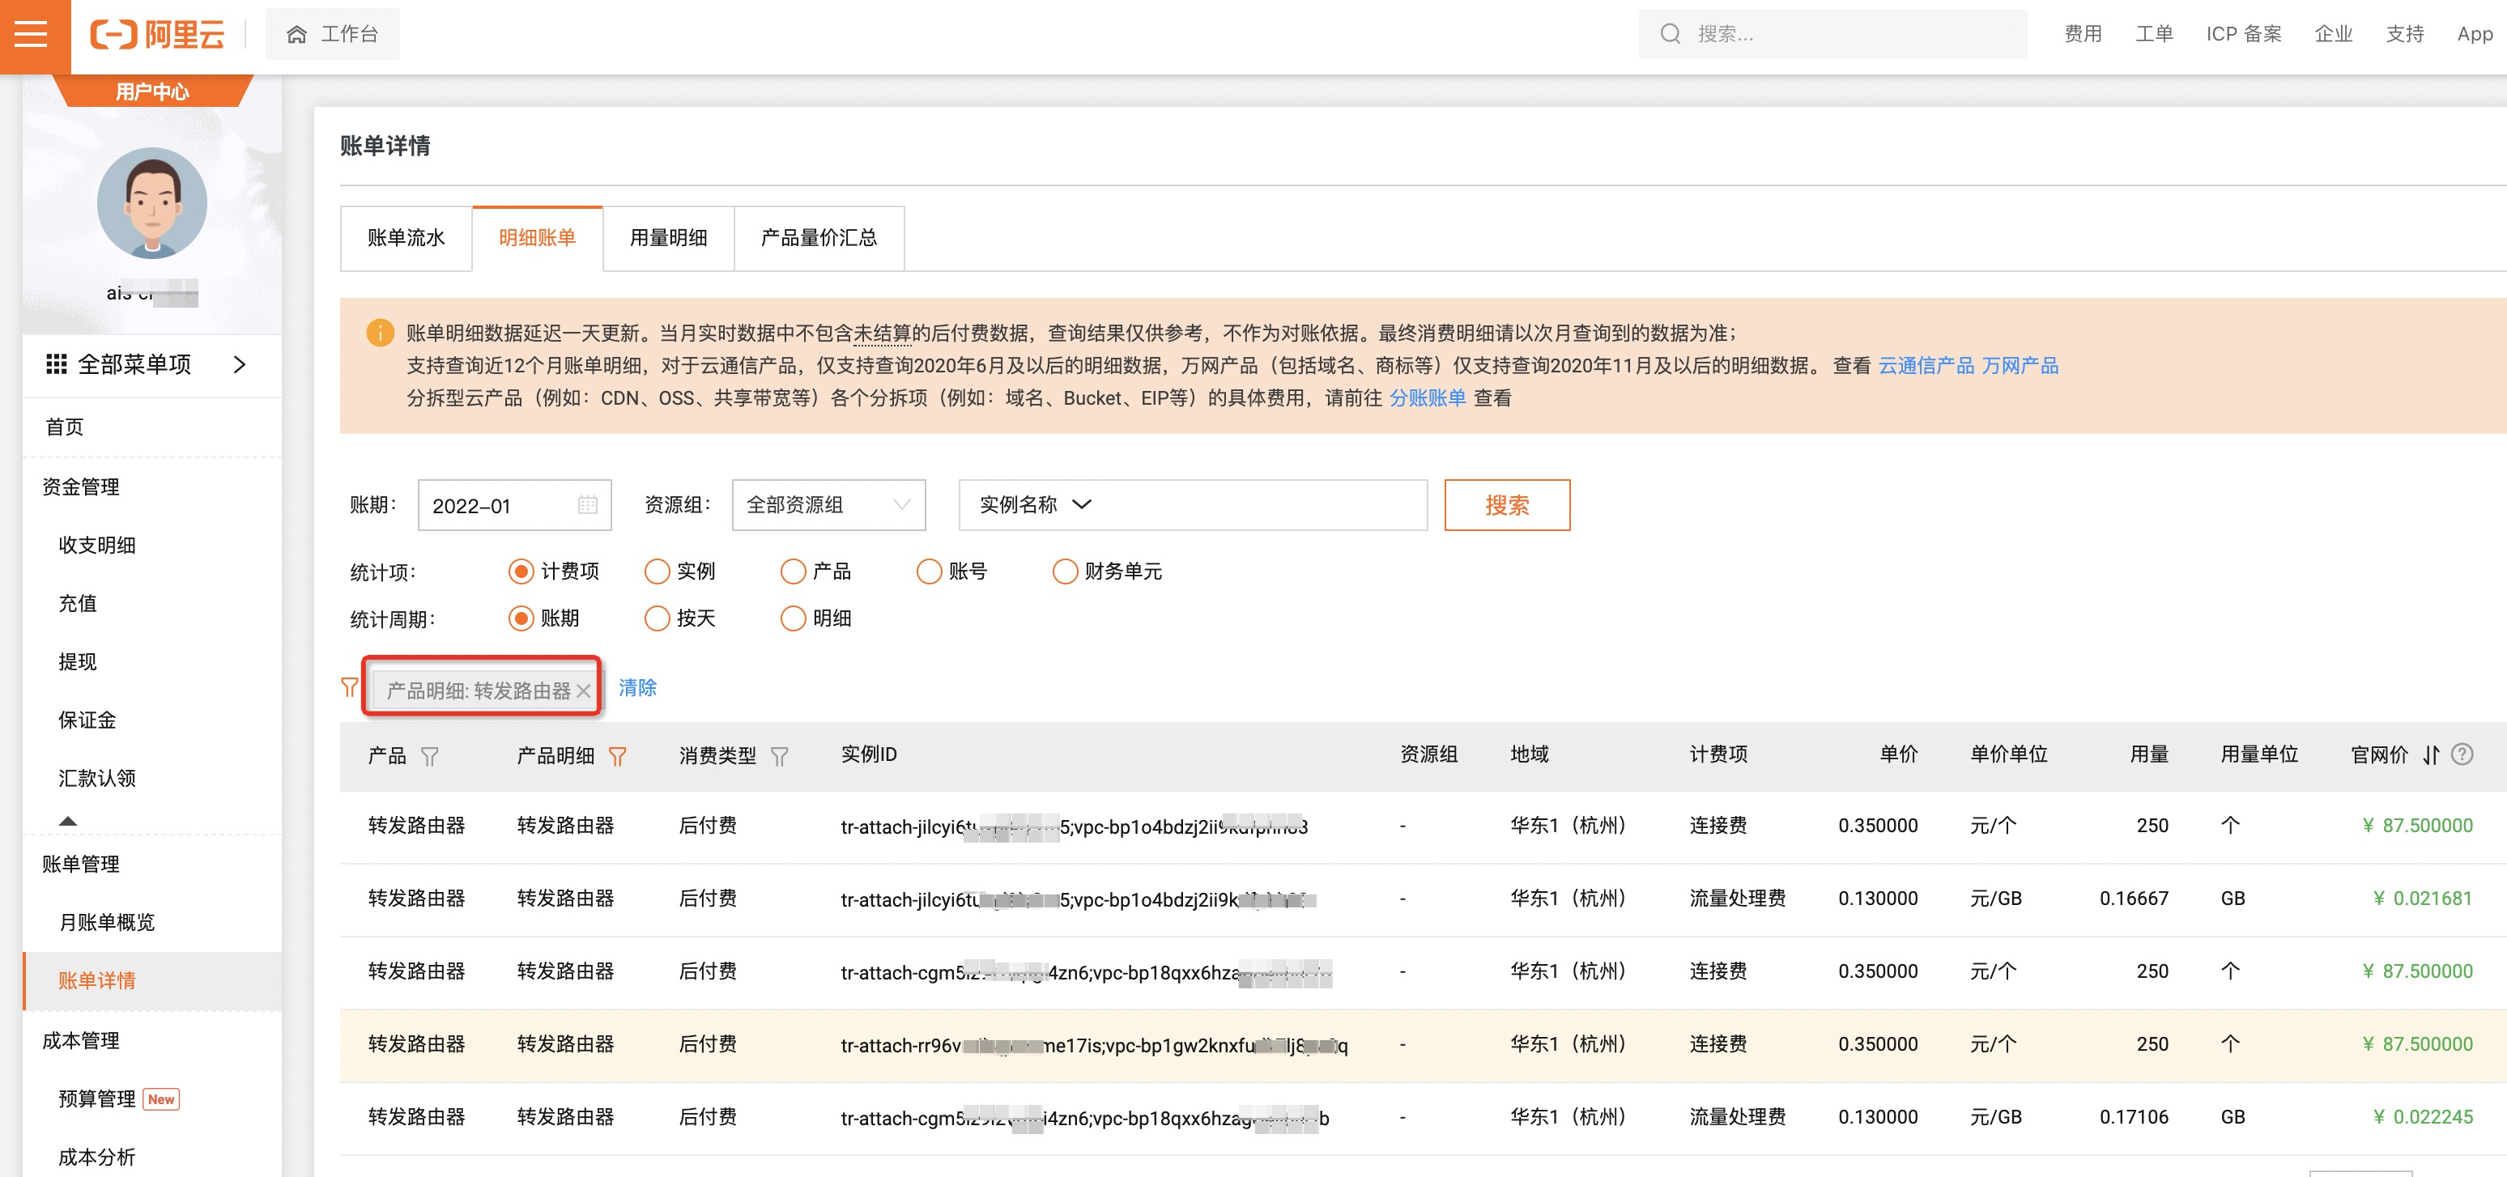Click the product detail filter funnel

pos(617,756)
